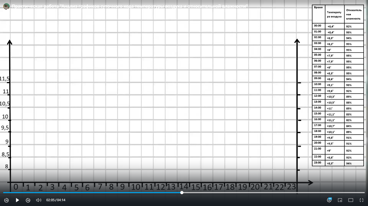Click the +10,5° temperature cell

(x=335, y=102)
